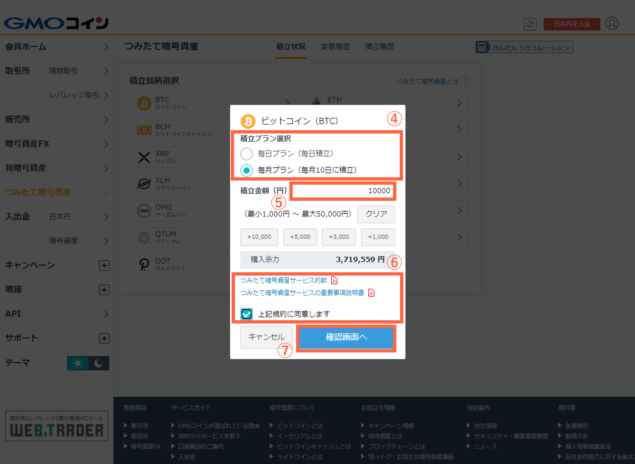Switch to dark theme moon icon
Image resolution: width=635 pixels, height=464 pixels.
pyautogui.click(x=99, y=363)
